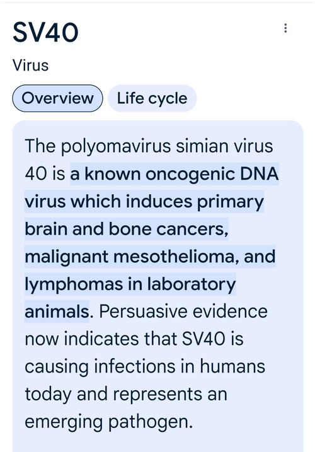The image size is (315, 452).
Task: Click the highlighted 'malignant mesothelioma, and' line
Action: tap(150, 257)
